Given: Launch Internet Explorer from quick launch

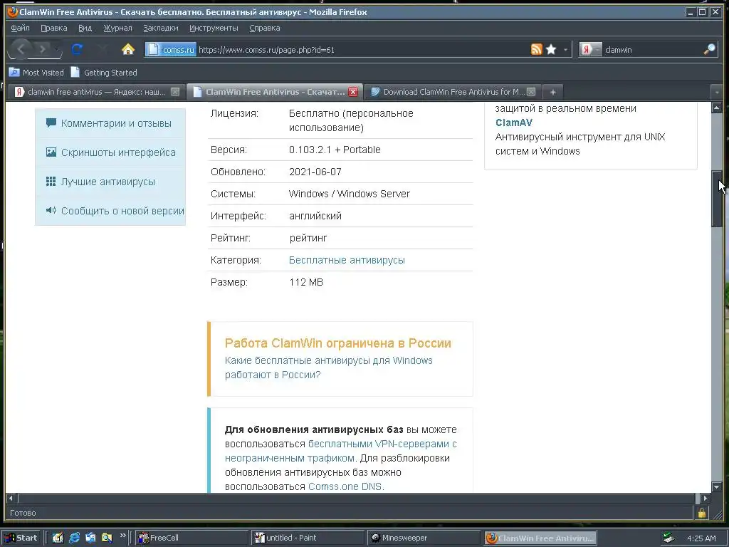Looking at the screenshot, I should [x=74, y=538].
